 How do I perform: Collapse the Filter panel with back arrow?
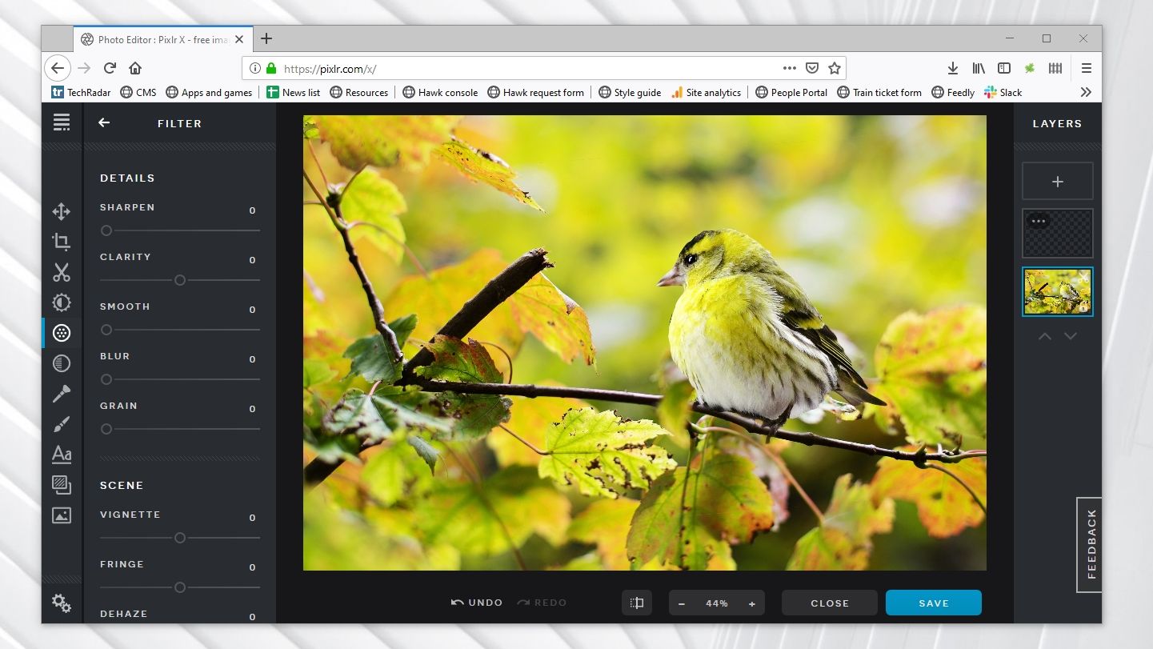point(104,123)
